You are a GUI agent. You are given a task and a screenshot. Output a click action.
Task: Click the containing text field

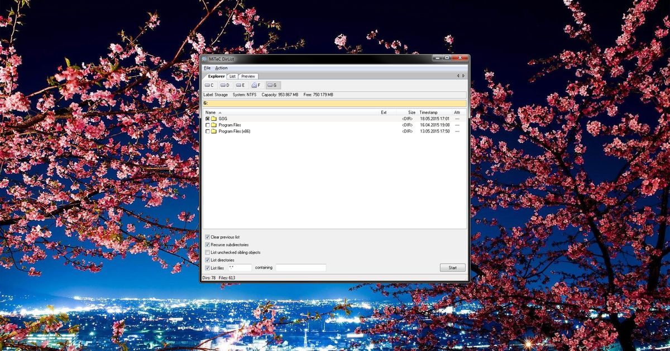pos(300,267)
